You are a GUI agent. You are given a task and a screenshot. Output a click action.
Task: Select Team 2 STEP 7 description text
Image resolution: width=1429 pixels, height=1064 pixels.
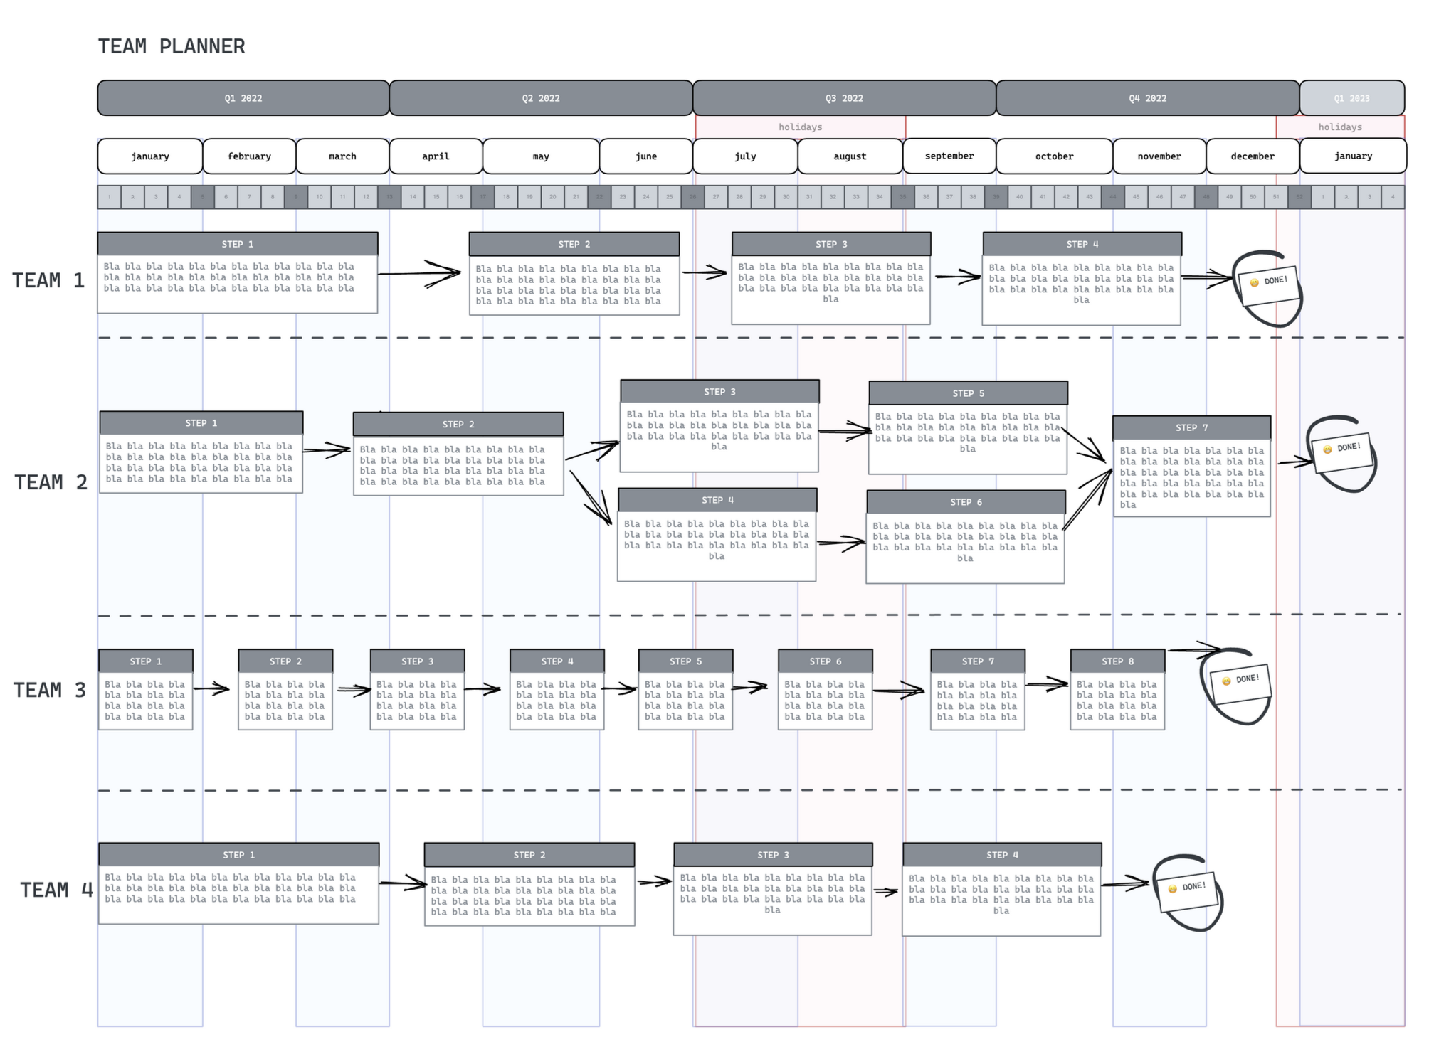click(x=1192, y=477)
